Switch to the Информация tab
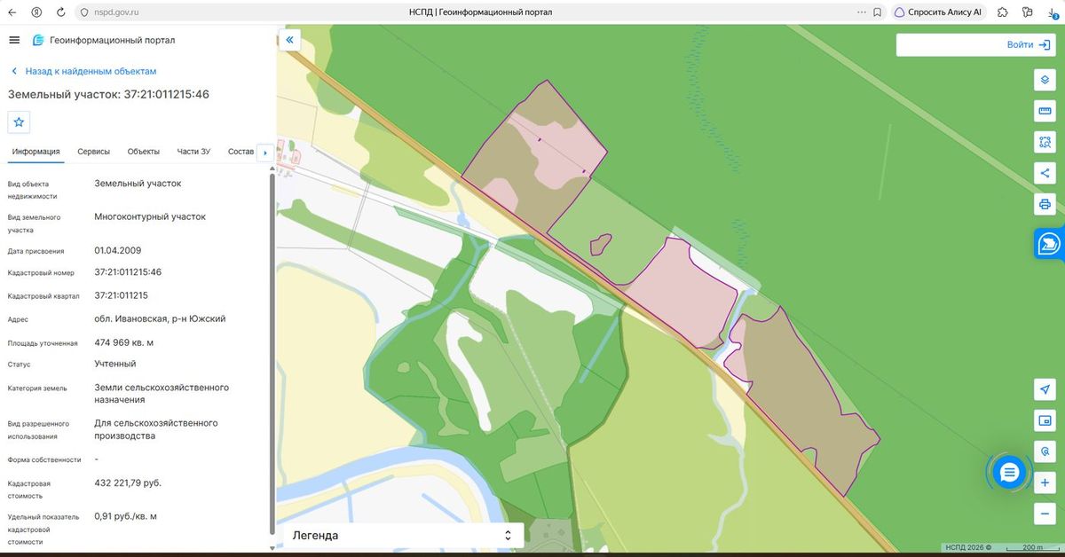This screenshot has width=1065, height=557. [x=35, y=152]
